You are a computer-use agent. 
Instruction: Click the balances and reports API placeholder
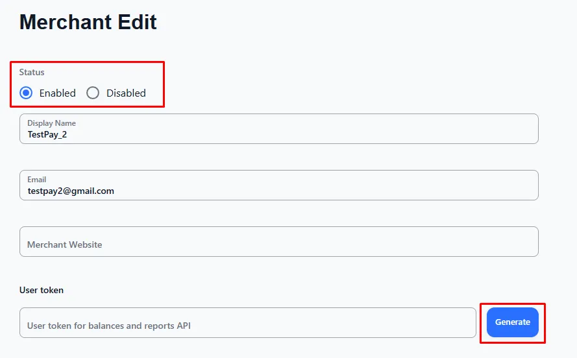pos(109,326)
